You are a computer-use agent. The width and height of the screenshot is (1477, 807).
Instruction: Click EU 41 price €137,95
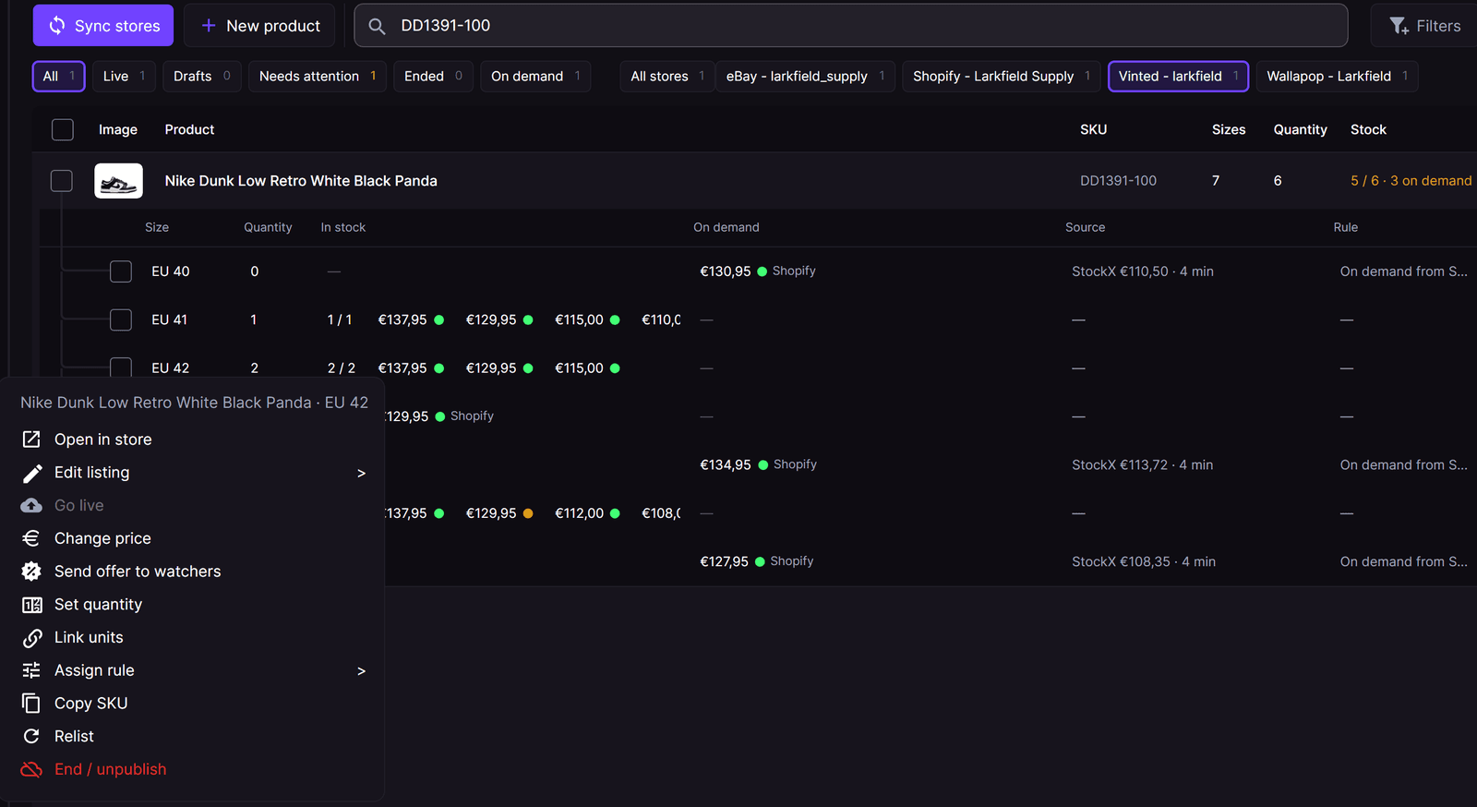click(402, 319)
